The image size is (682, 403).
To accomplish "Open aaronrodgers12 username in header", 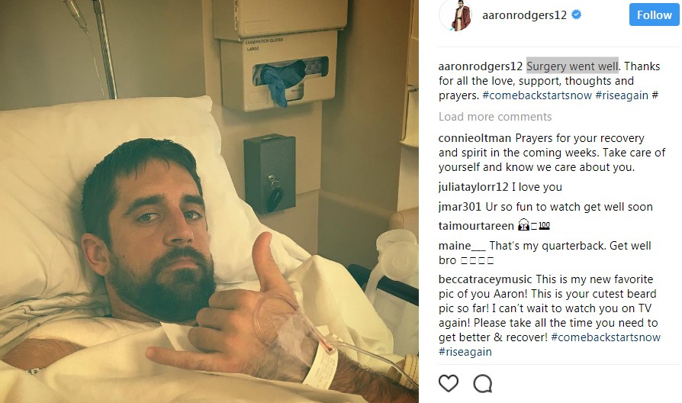I will pyautogui.click(x=524, y=15).
